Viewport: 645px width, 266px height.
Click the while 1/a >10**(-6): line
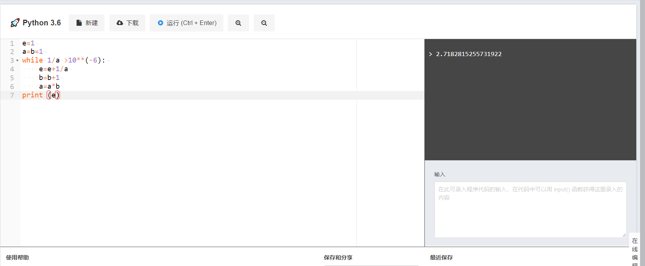tap(64, 60)
